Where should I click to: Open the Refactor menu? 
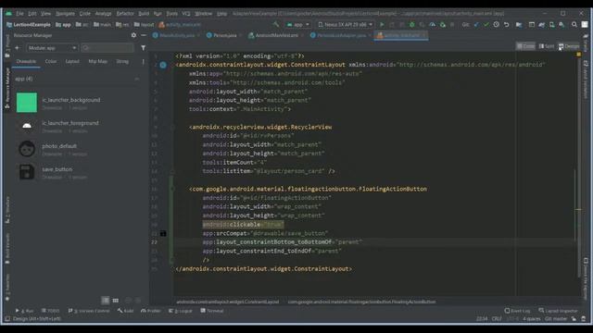tap(125, 14)
